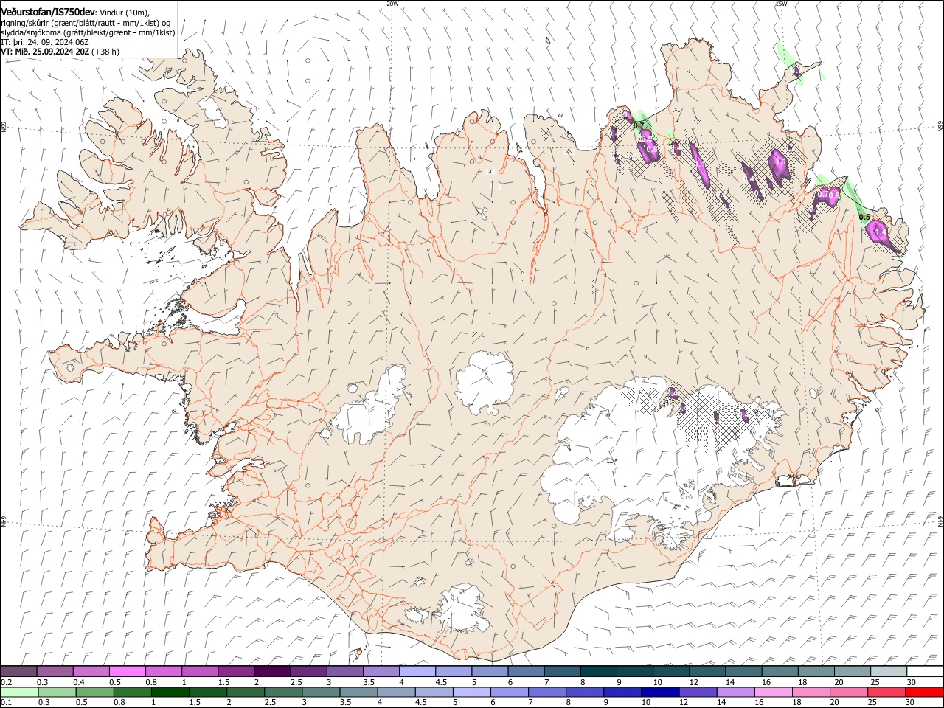Click the 'slydda/snjókoma' legend description line
Screen dimensions: 944x708
88,32
